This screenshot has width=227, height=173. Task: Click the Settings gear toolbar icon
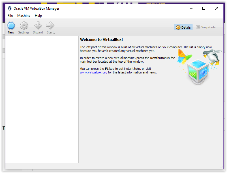click(x=23, y=26)
